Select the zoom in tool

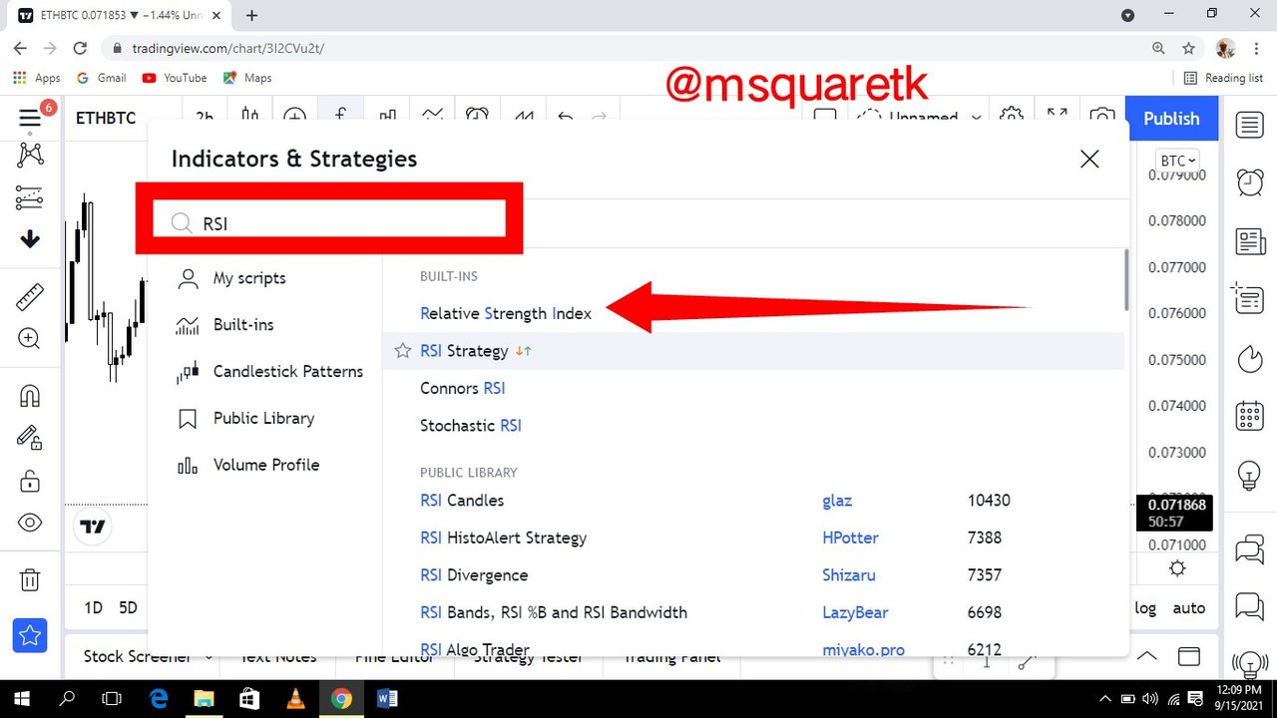point(30,338)
